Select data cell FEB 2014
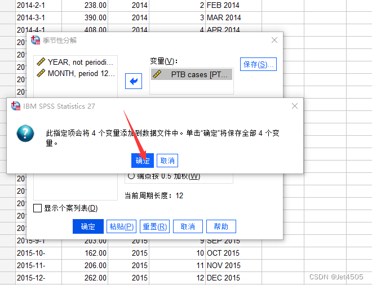372x285 pixels. [x=234, y=5]
